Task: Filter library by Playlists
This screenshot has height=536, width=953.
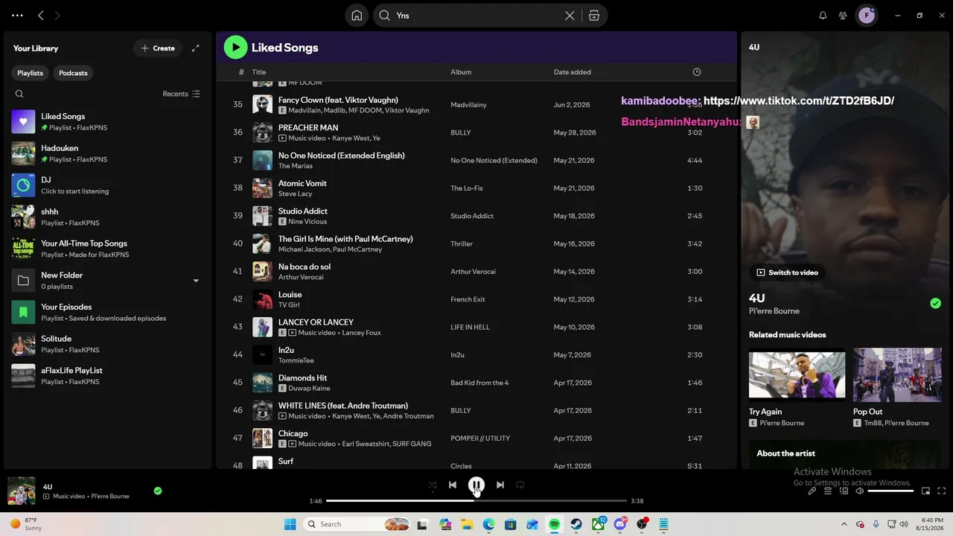Action: (31, 73)
